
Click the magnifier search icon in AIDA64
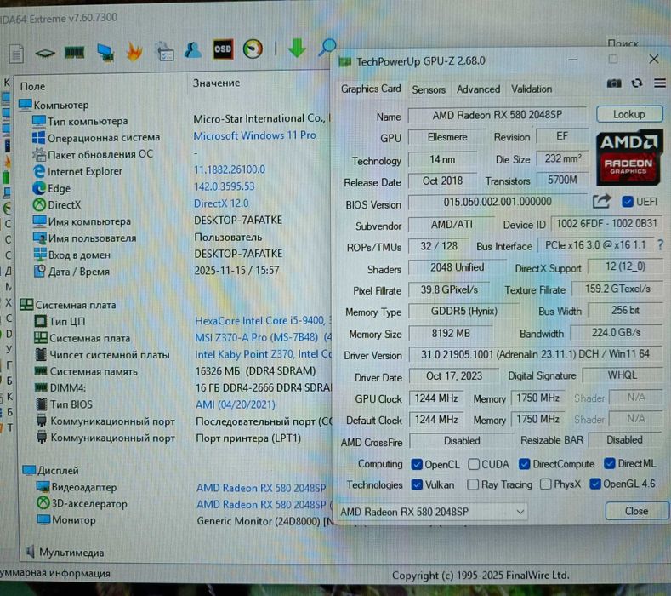coord(327,47)
